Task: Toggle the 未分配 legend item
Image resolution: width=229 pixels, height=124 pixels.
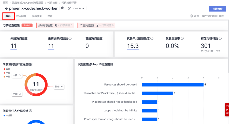Action: tap(8, 115)
